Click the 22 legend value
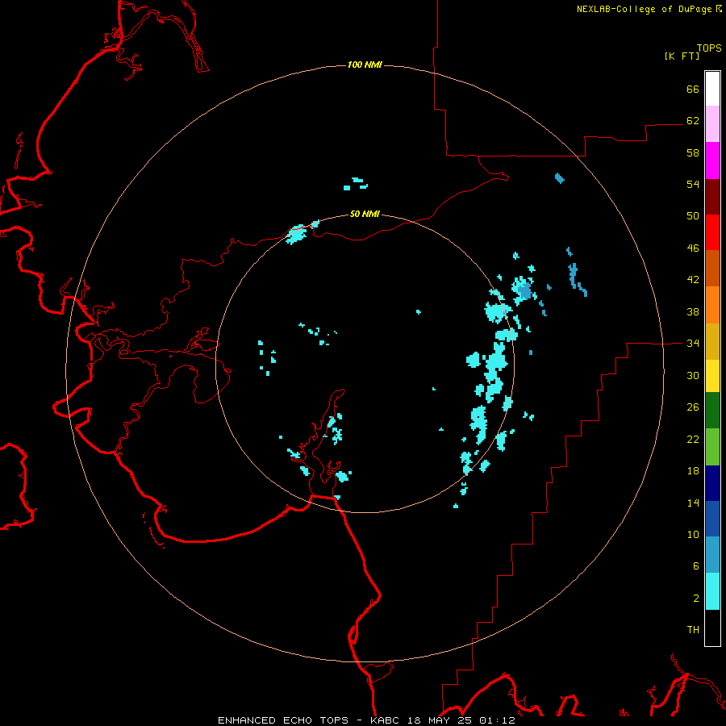Image resolution: width=726 pixels, height=726 pixels. click(x=693, y=439)
